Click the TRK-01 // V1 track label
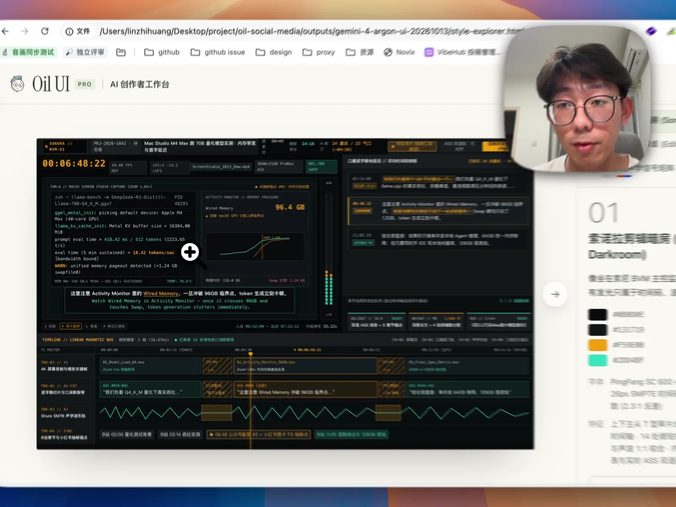 click(x=54, y=363)
